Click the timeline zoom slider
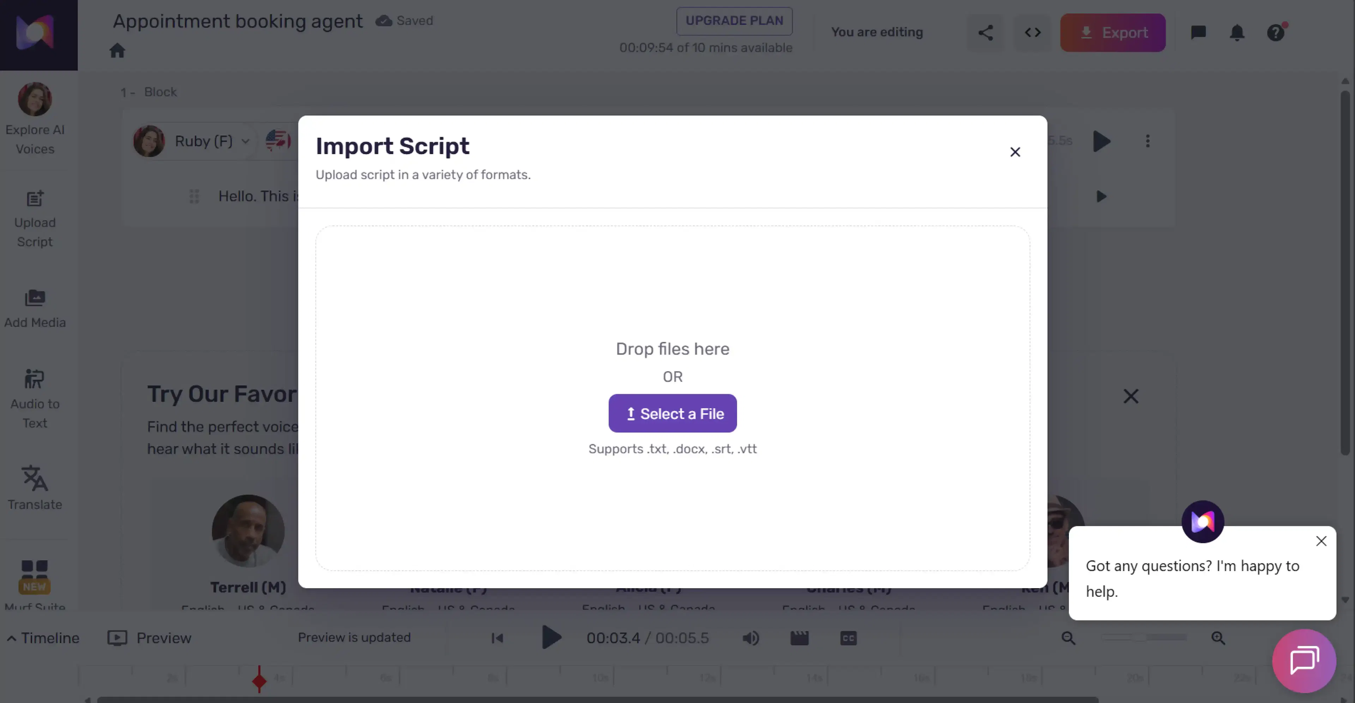 tap(1144, 638)
